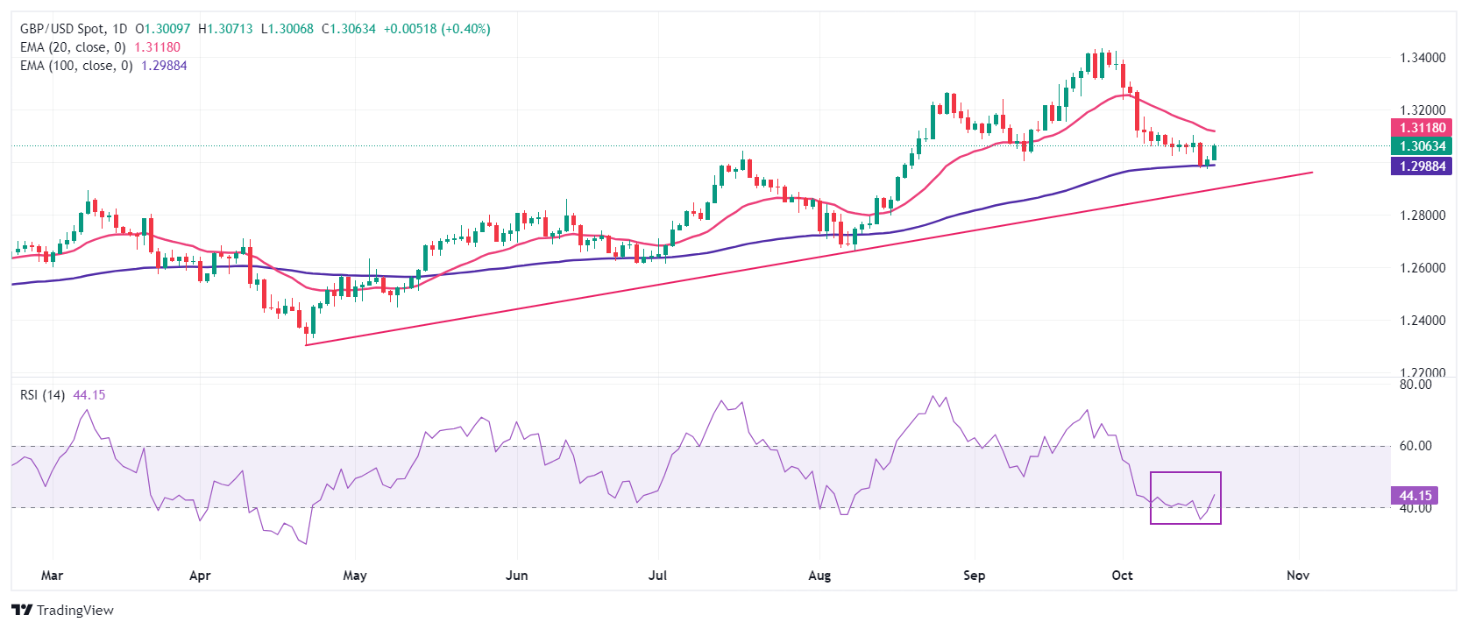Select the EMA 100 indicator legend
The image size is (1468, 629).
[x=76, y=66]
